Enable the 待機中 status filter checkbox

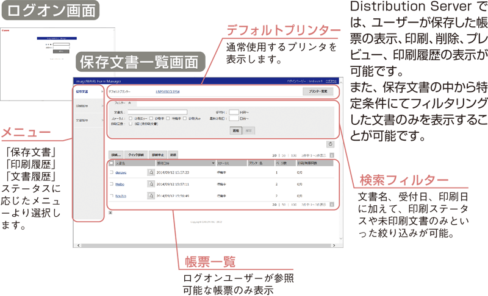click(168, 118)
